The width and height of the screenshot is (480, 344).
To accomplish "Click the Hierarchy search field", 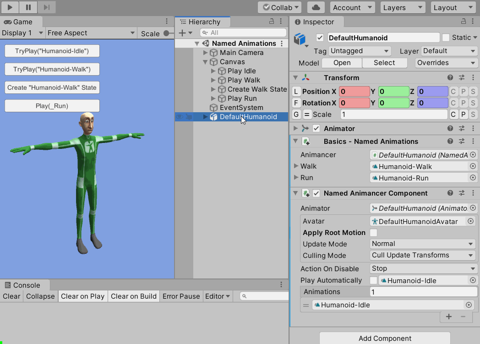I will coord(243,33).
